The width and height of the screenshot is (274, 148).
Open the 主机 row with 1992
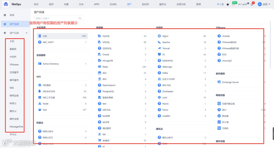pyautogui.click(x=62, y=36)
